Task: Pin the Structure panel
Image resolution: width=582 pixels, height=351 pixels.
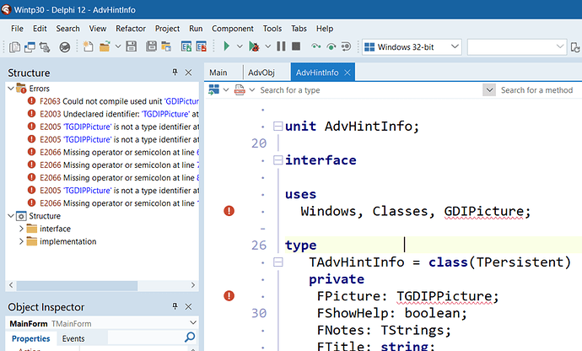Action: point(175,72)
